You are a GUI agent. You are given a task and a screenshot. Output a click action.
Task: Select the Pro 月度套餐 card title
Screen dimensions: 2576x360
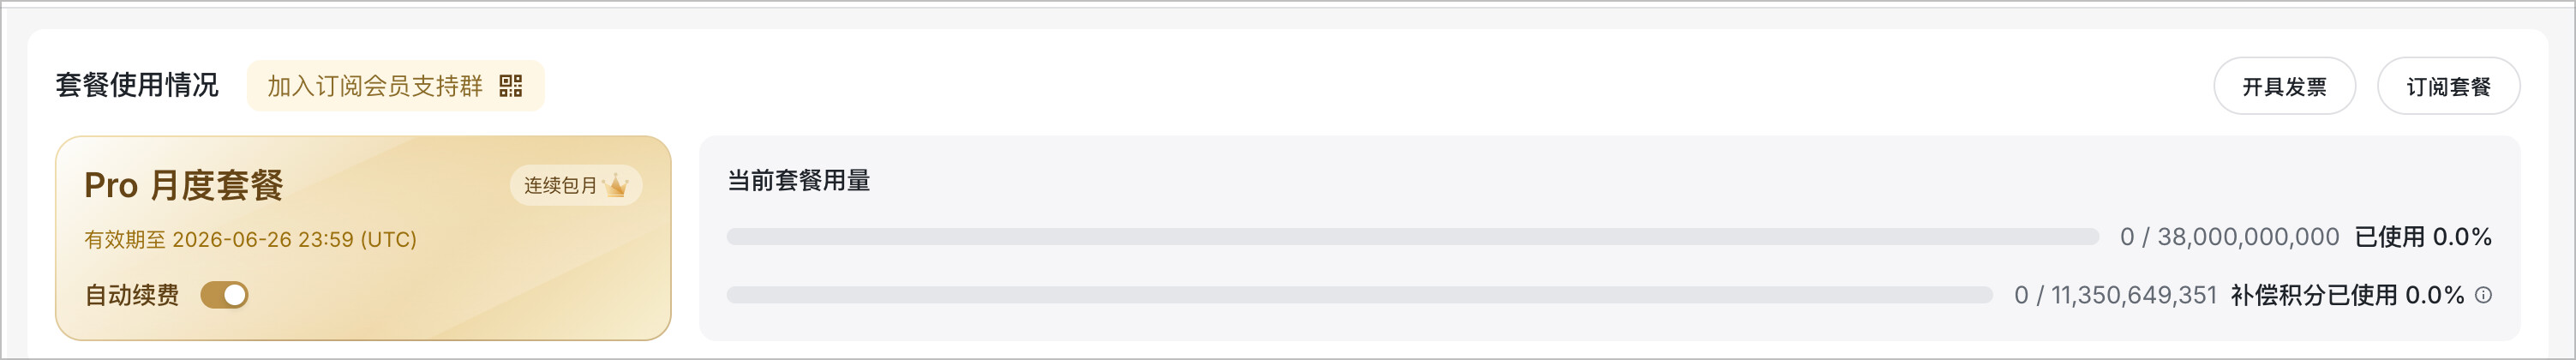(x=184, y=185)
